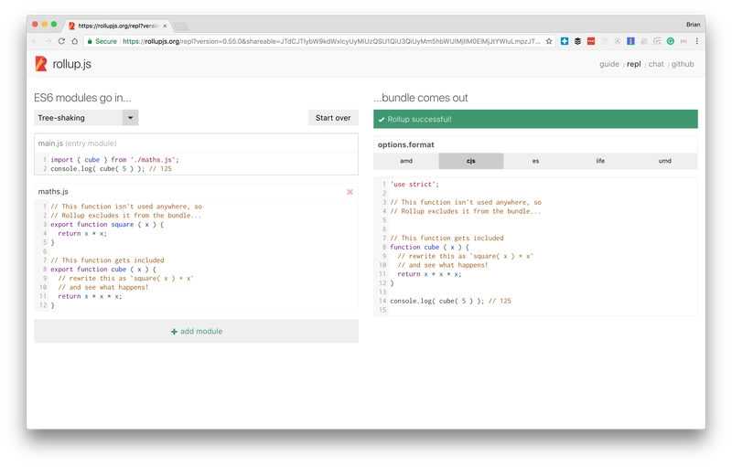Open the github link
Screen dimensions: 732x467
[683, 64]
